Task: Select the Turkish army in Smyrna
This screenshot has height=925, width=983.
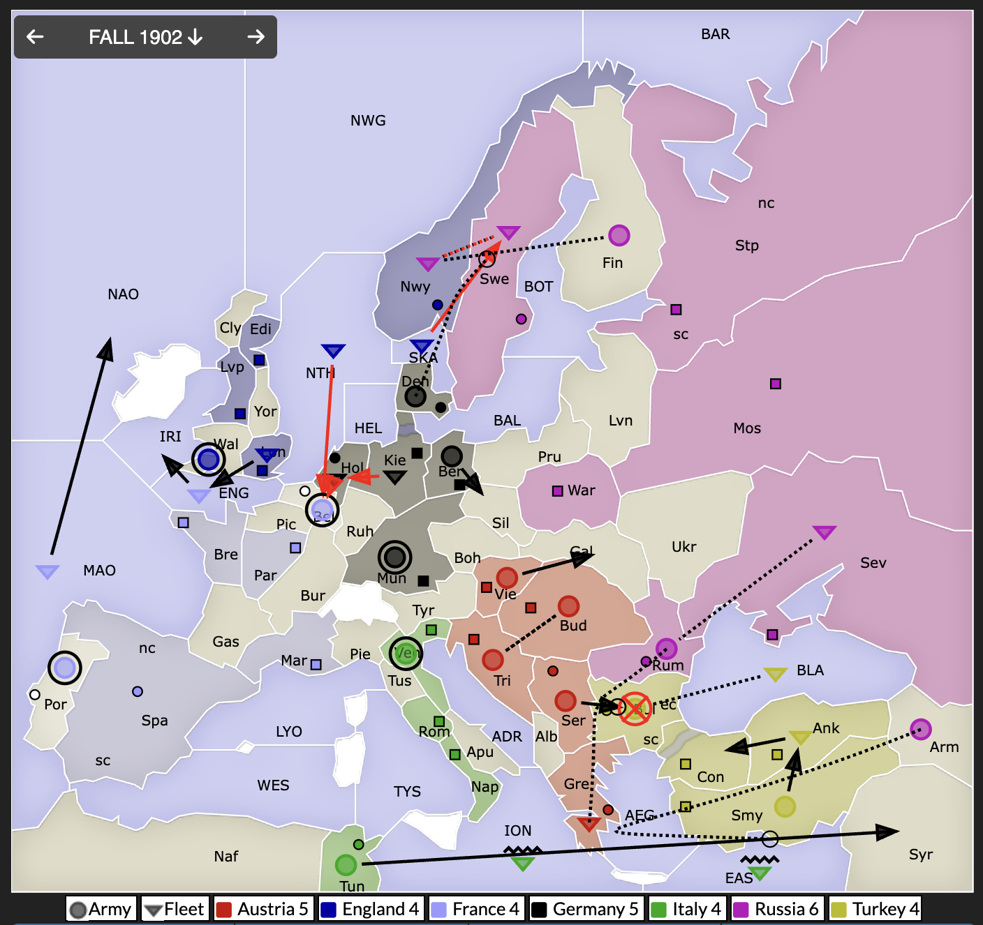Action: (x=785, y=806)
